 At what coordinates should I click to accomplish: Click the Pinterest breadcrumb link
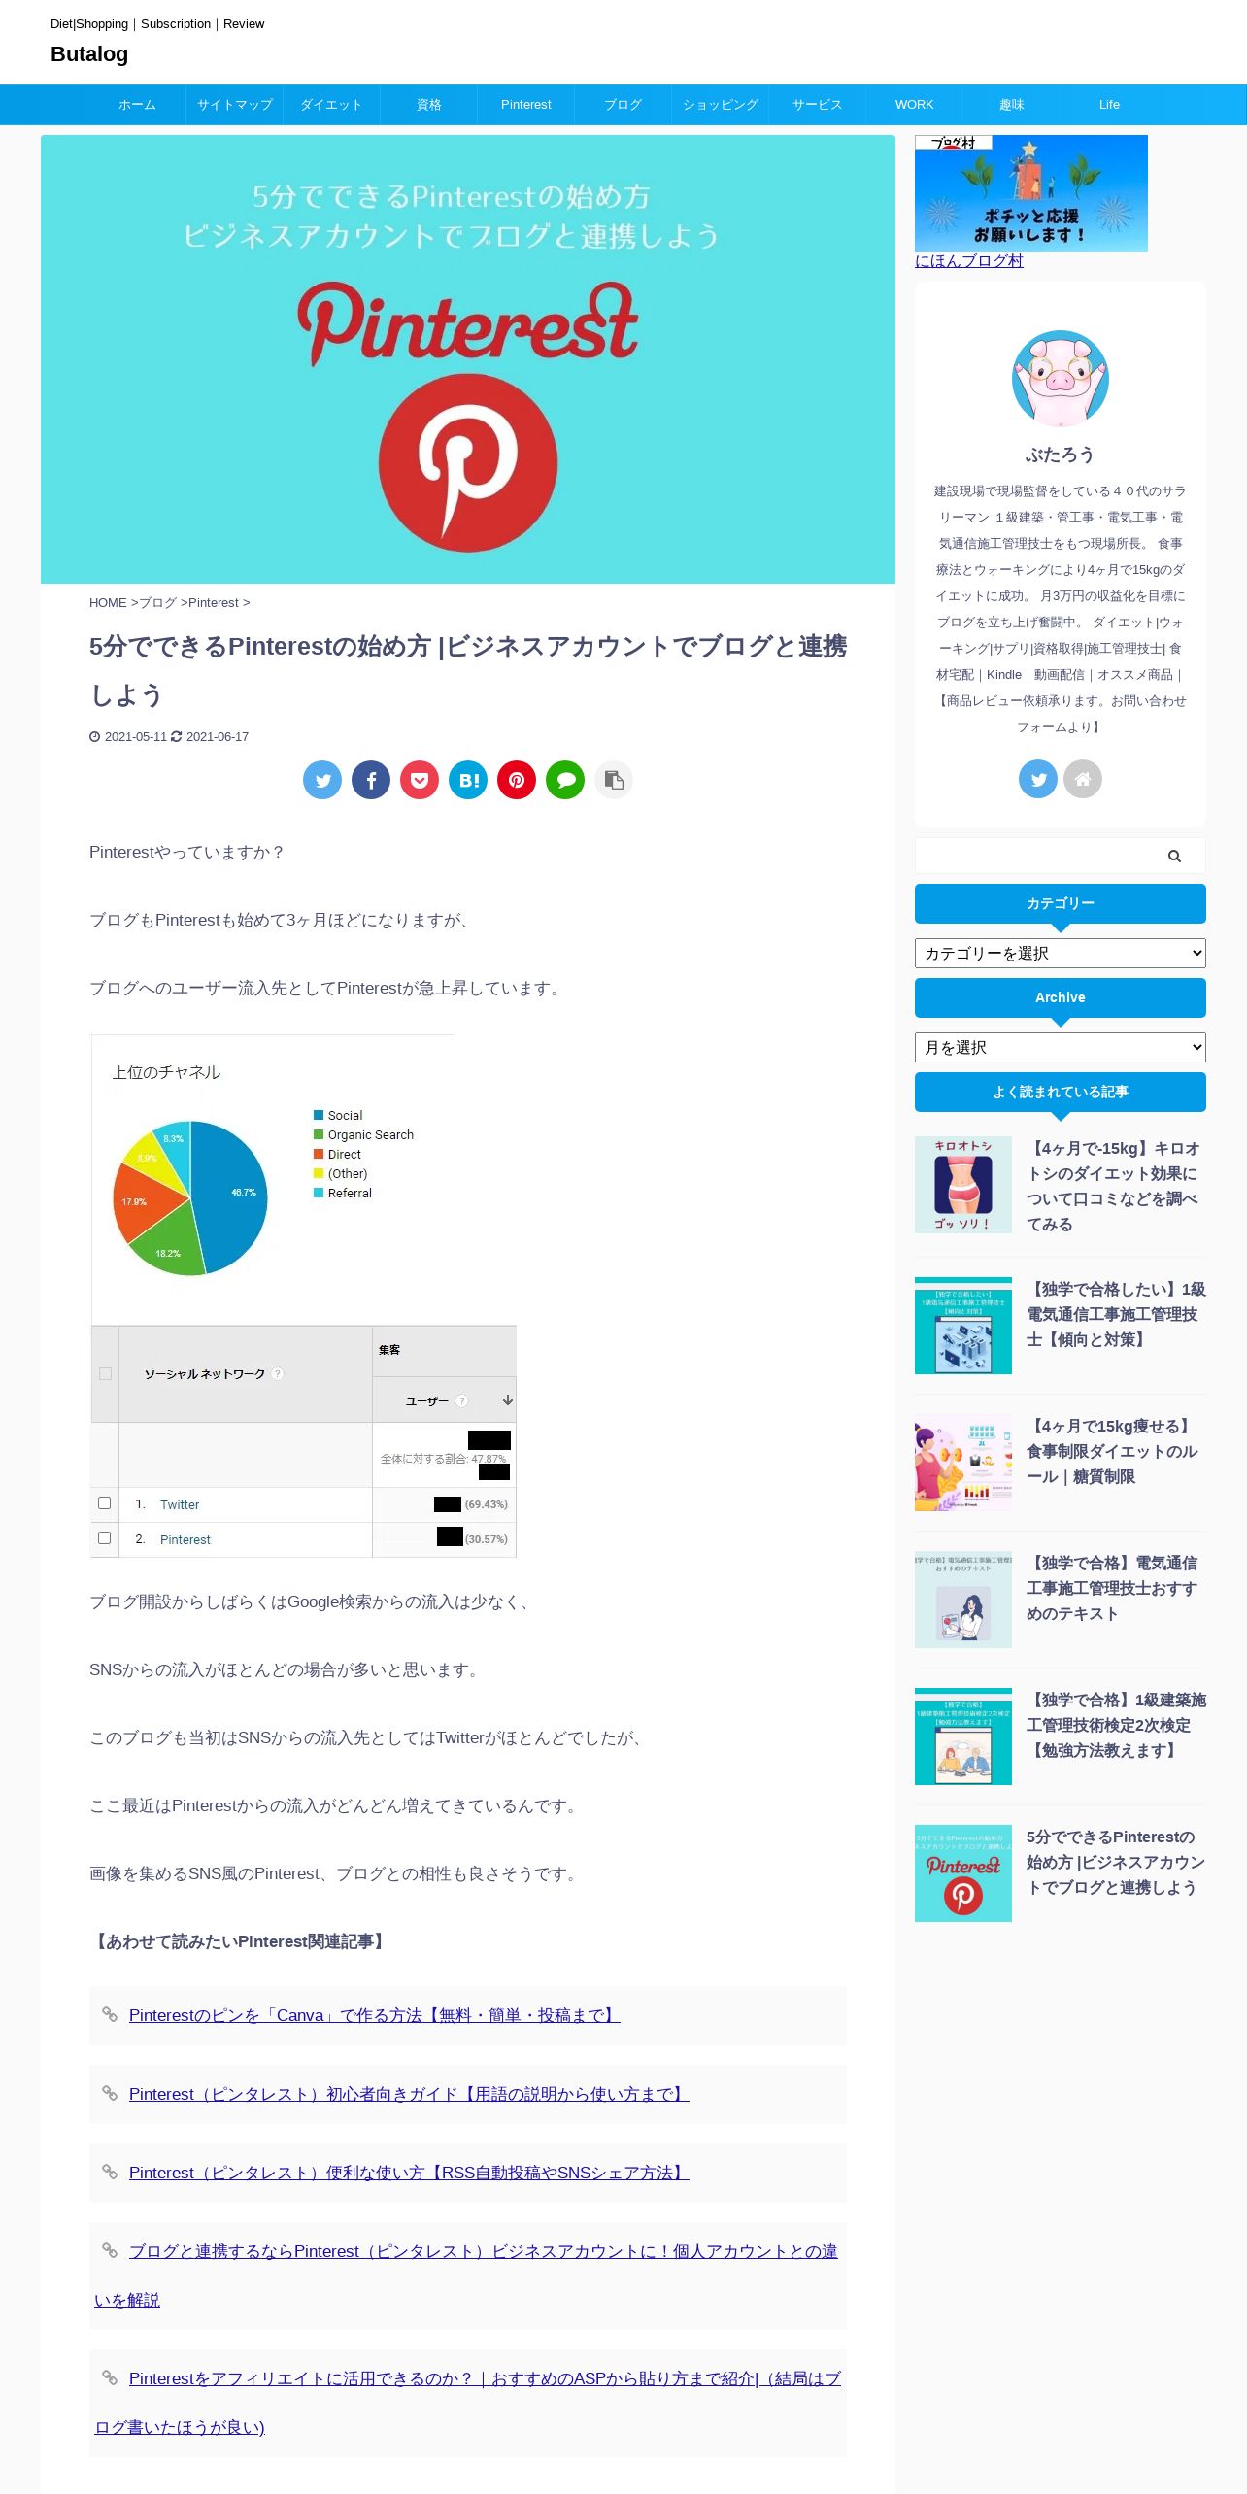point(214,603)
